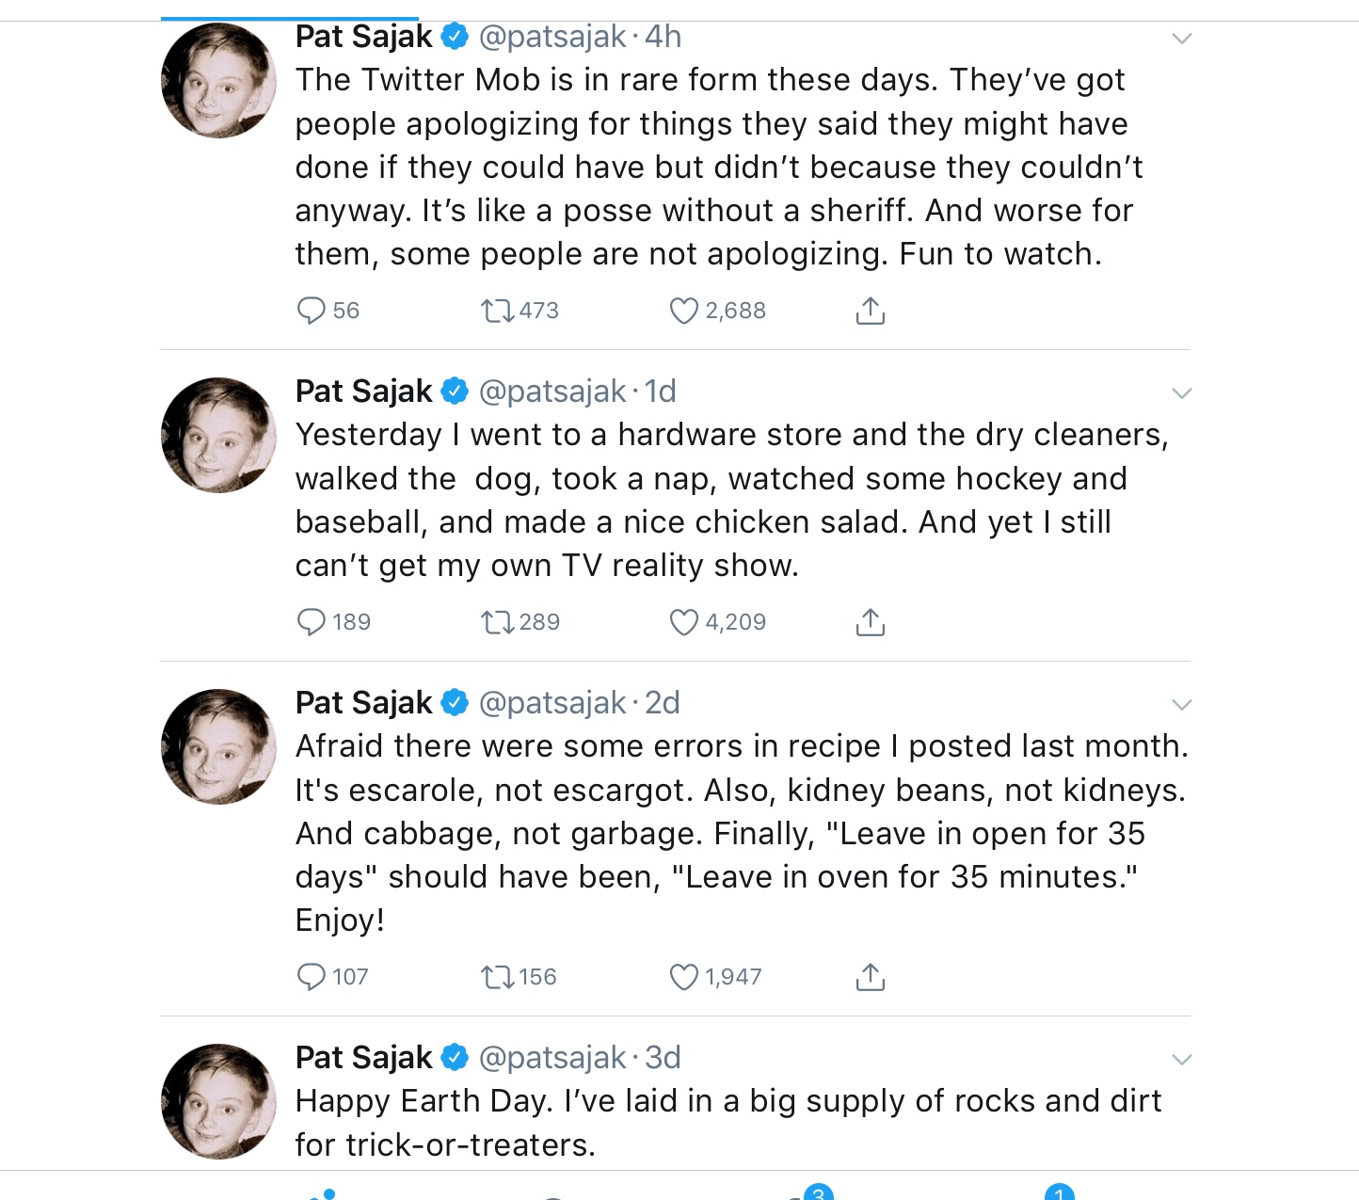Expand options chevron on Earth Day tweet
Image resolution: width=1359 pixels, height=1200 pixels.
1181,1060
